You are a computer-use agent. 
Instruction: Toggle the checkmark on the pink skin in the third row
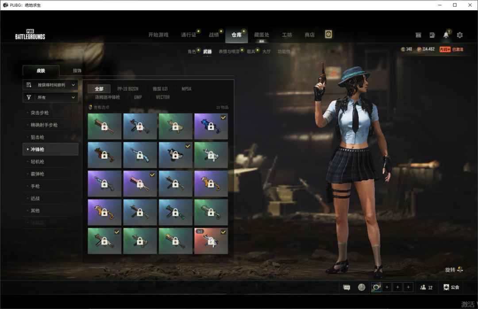[x=152, y=175]
